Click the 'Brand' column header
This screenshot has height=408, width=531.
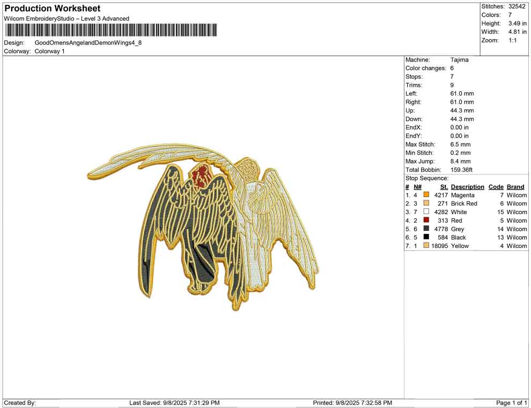click(516, 186)
